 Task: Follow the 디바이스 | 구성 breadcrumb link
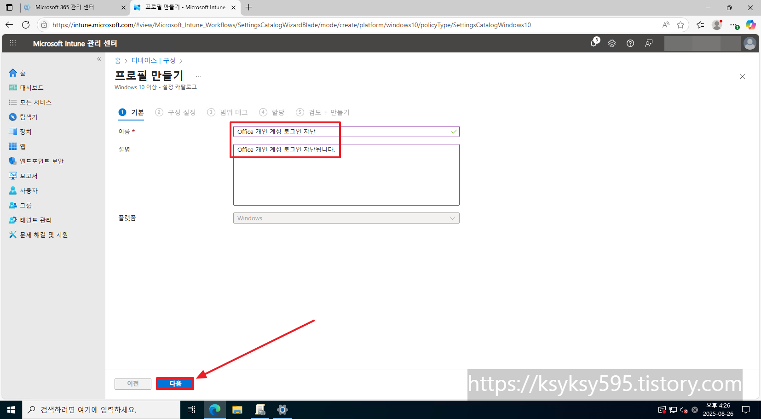pyautogui.click(x=154, y=61)
